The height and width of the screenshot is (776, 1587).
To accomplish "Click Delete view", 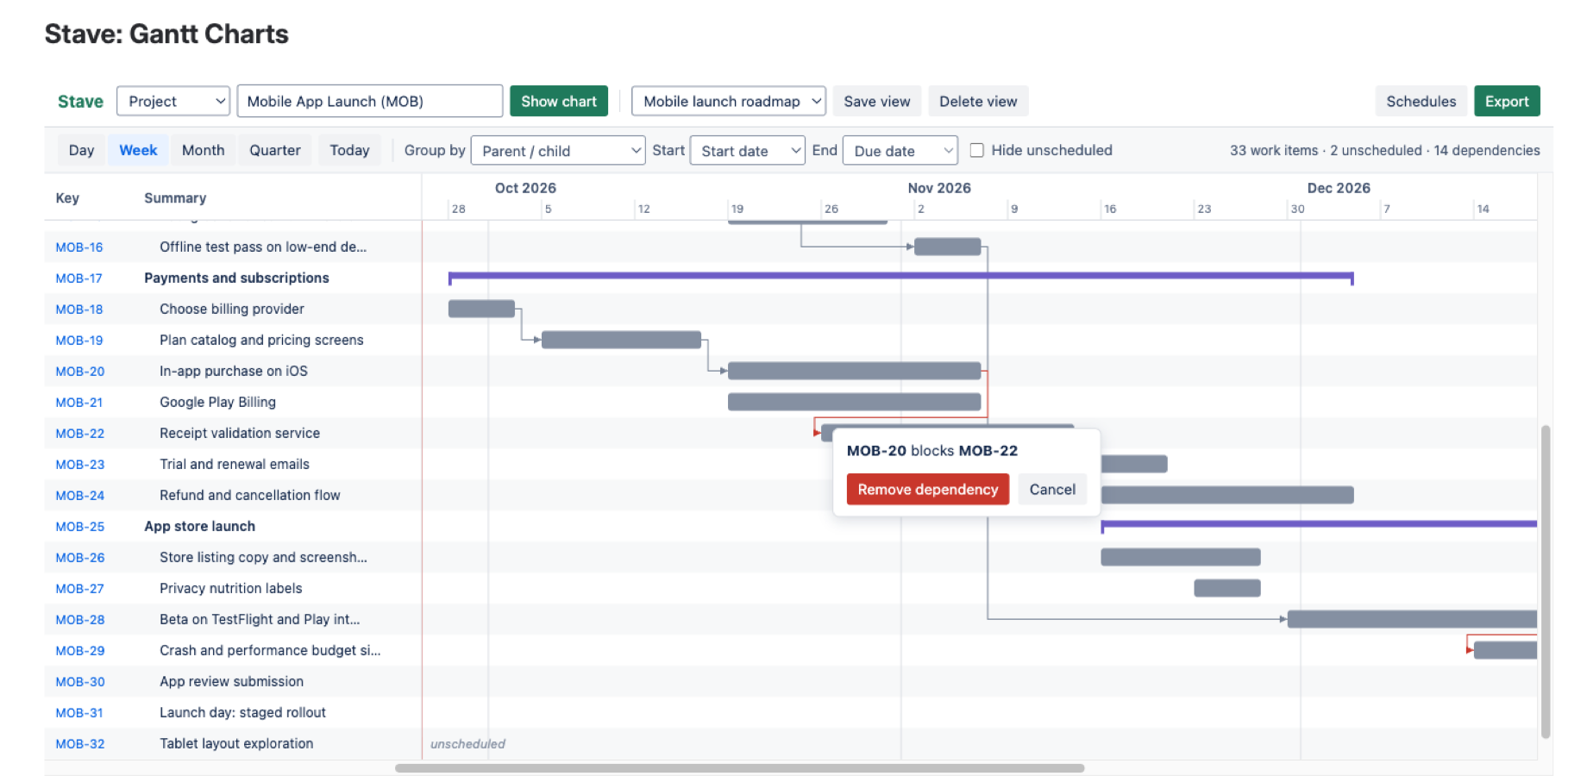I will pyautogui.click(x=978, y=101).
